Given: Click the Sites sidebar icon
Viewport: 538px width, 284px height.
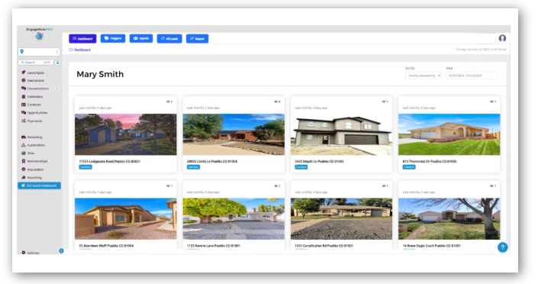Looking at the screenshot, I should [24, 153].
